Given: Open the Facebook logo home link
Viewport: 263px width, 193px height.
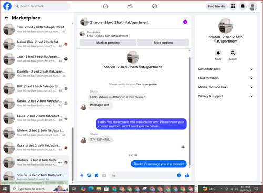Looking at the screenshot, I should click(x=7, y=6).
